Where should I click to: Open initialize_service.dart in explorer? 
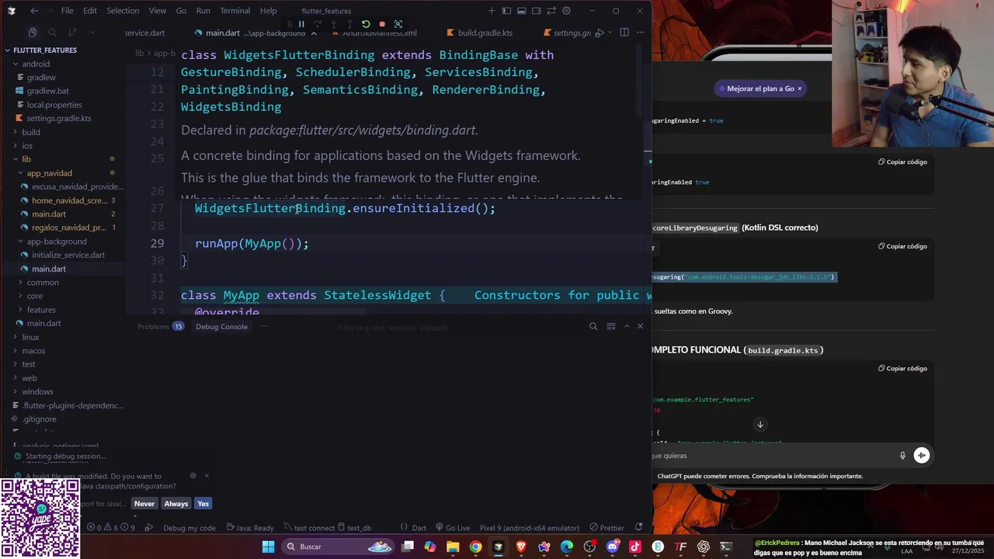coord(68,255)
